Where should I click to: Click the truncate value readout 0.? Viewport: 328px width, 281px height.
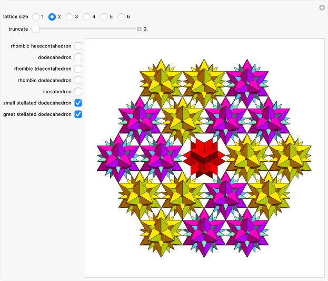point(145,29)
